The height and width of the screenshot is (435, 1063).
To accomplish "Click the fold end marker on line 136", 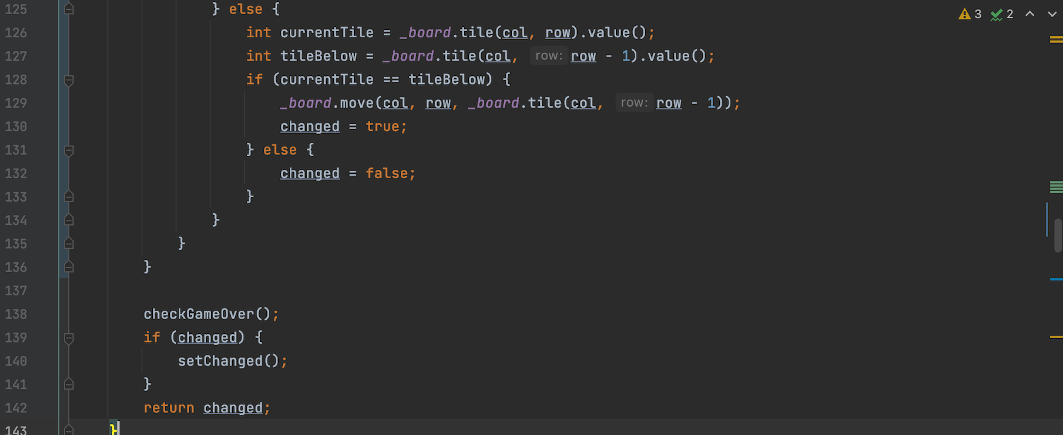I will tap(69, 267).
